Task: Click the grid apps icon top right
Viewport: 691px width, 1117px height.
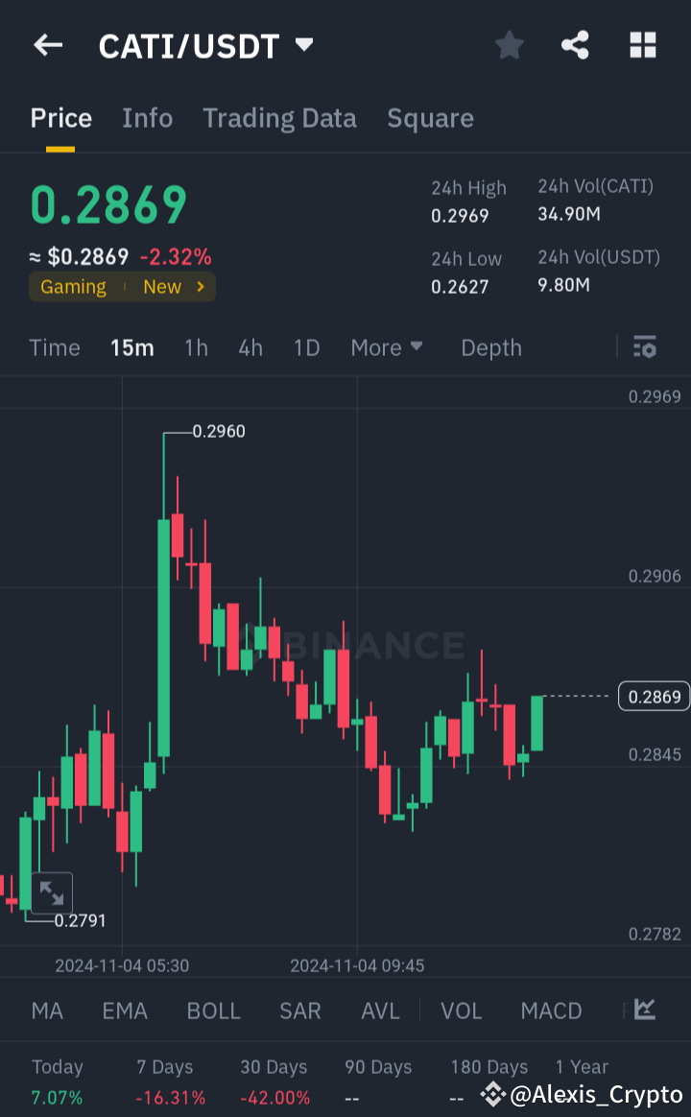Action: point(642,45)
